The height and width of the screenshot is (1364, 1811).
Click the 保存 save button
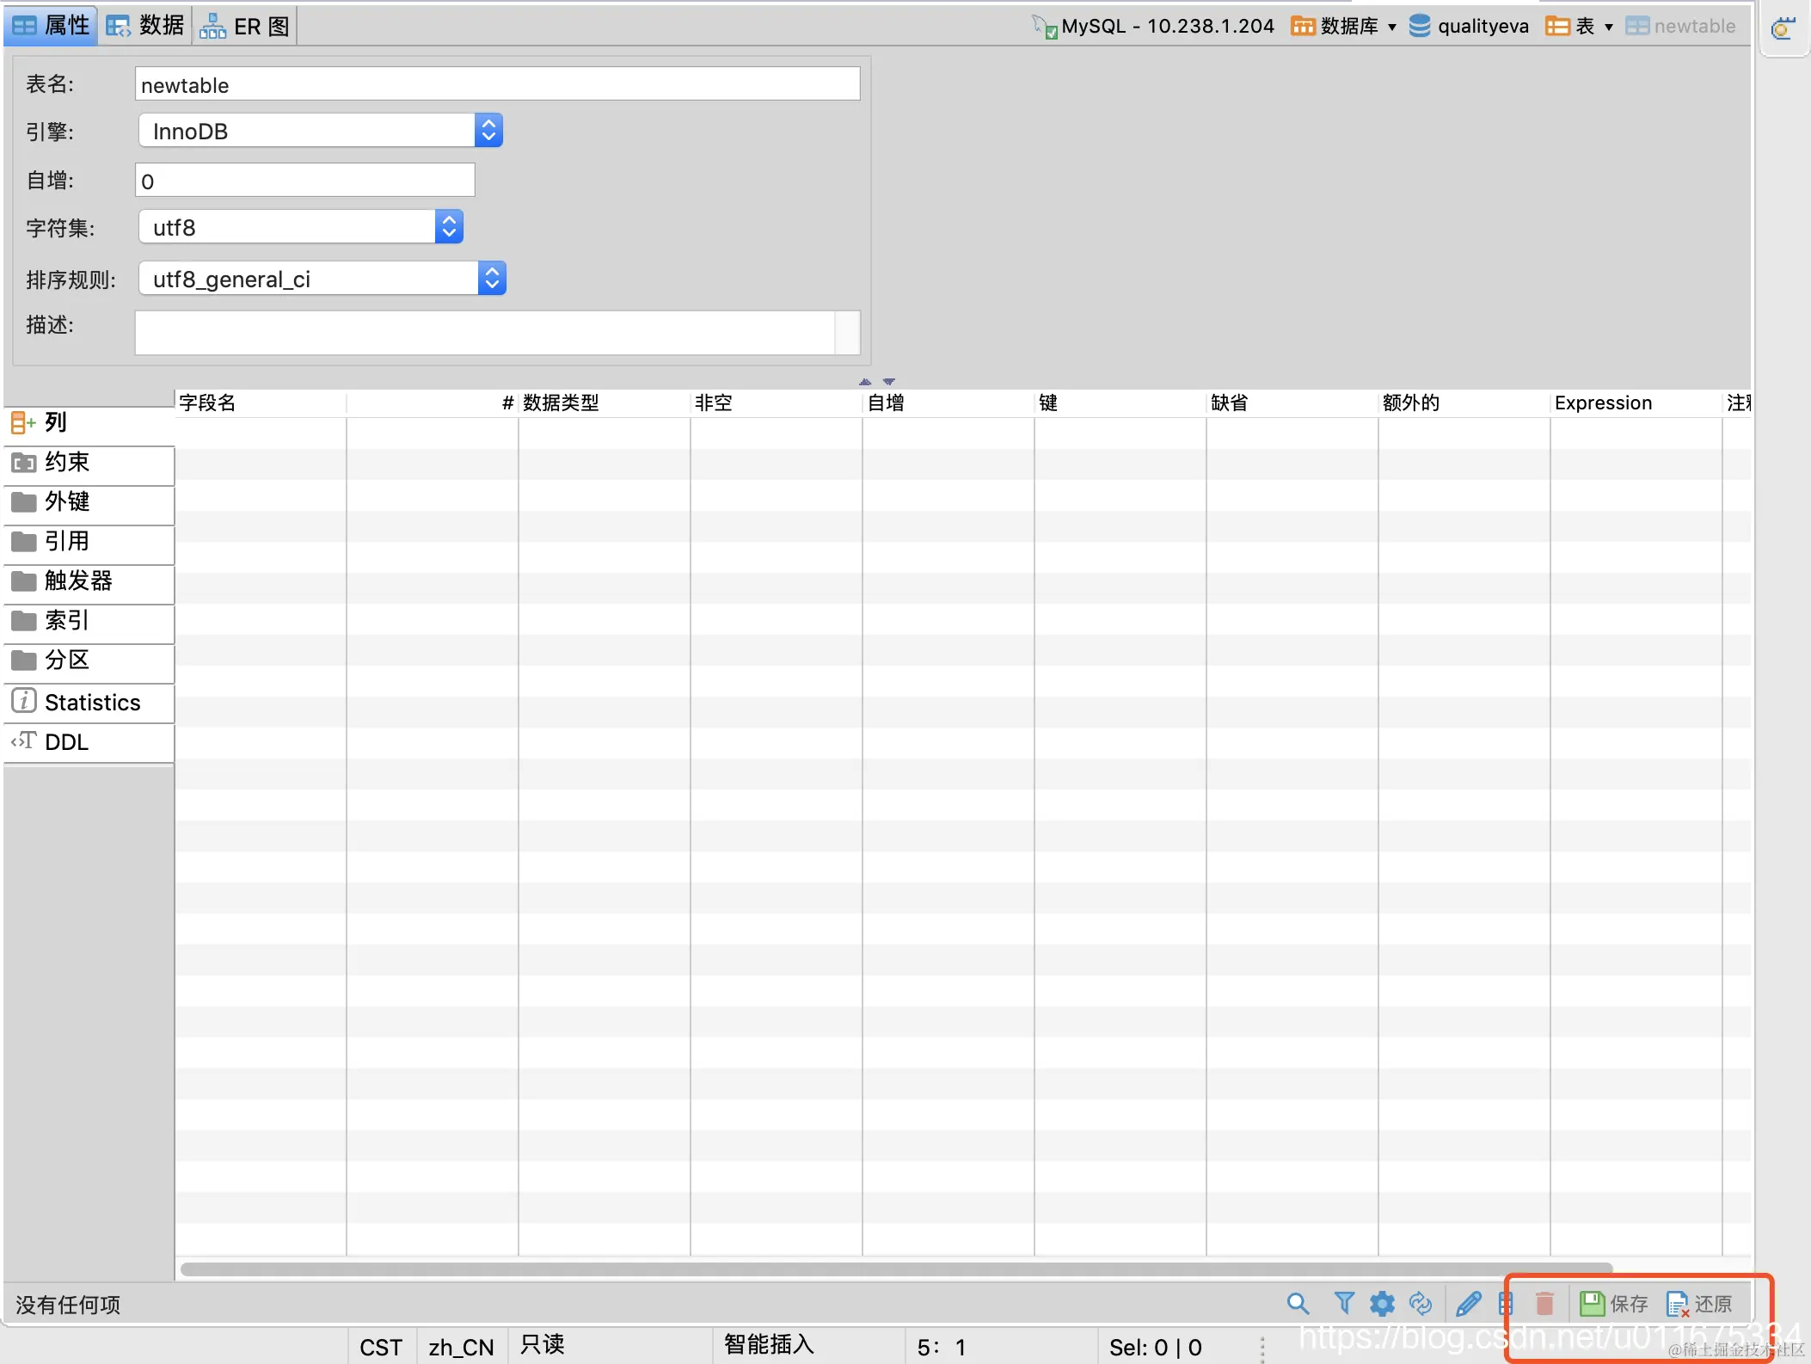[x=1614, y=1304]
